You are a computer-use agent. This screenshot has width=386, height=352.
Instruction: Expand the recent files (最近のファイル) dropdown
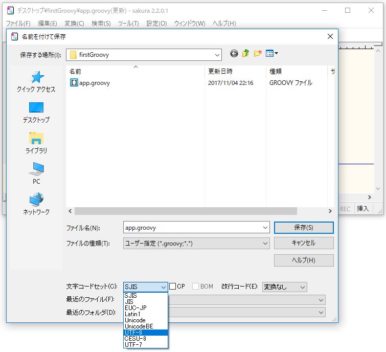click(321, 300)
